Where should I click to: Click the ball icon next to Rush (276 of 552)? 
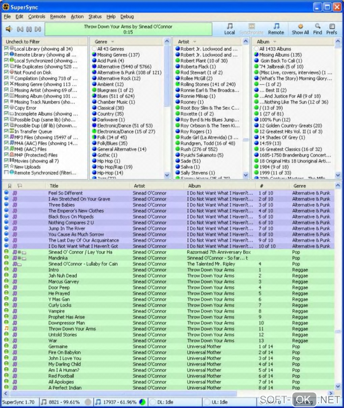pos(178,149)
